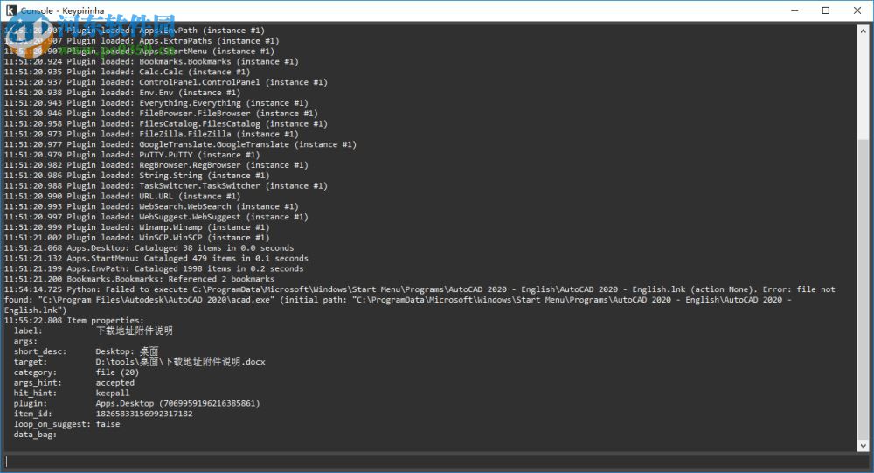Click 'Apps.EnvPath: Cataloged 1998 items' line

(154, 269)
